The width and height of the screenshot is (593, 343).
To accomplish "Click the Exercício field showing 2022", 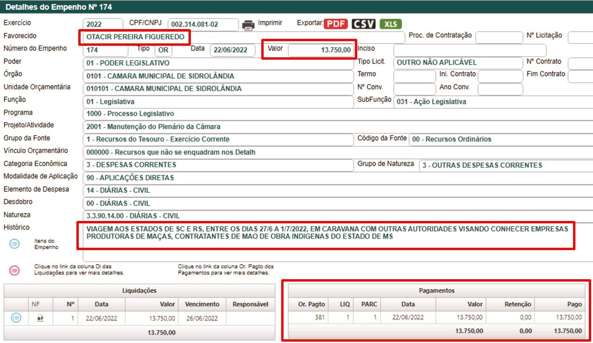I will tap(102, 24).
